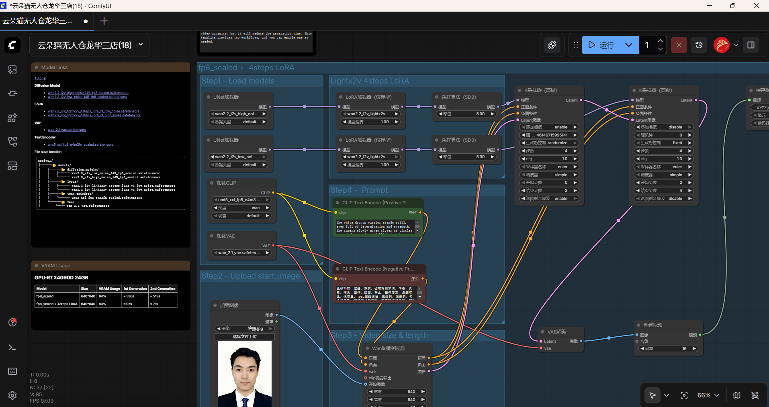The height and width of the screenshot is (407, 769).
Task: Open the help icon with red badge
Action: (x=12, y=322)
